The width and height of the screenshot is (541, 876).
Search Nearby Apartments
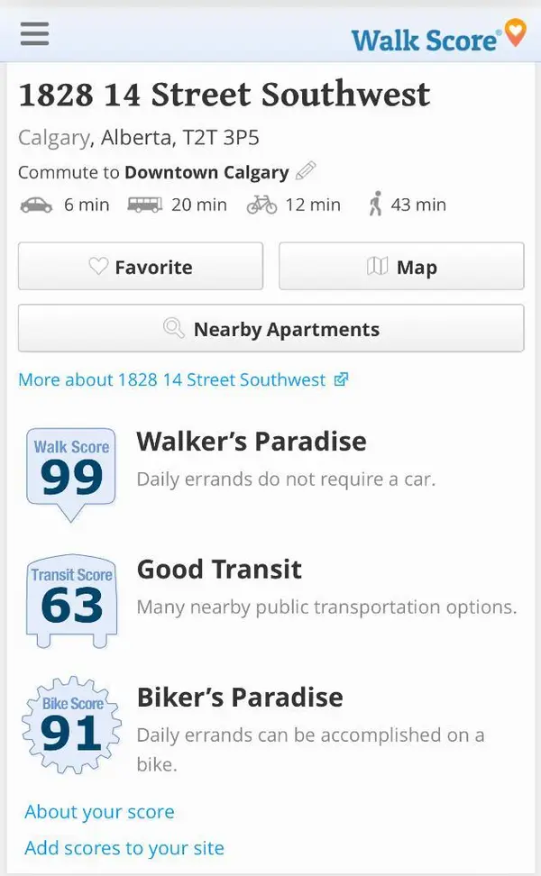click(x=270, y=330)
